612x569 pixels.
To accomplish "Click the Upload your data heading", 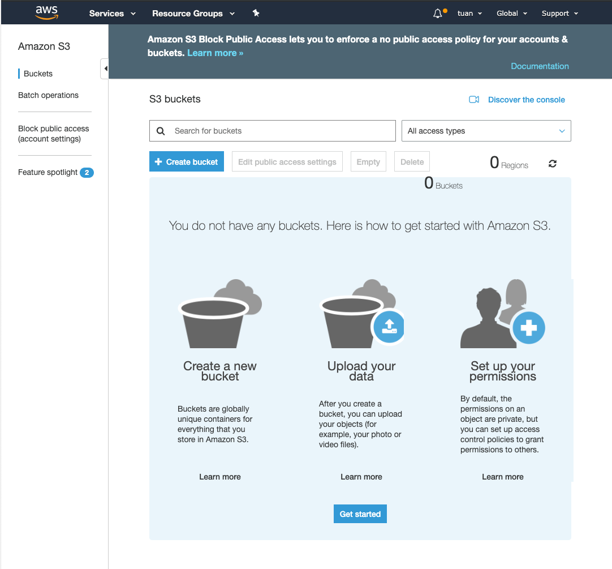I will click(x=361, y=371).
